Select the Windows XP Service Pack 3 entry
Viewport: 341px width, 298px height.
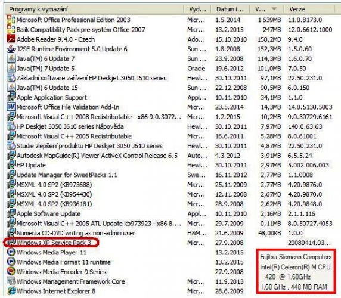[x=170, y=243]
